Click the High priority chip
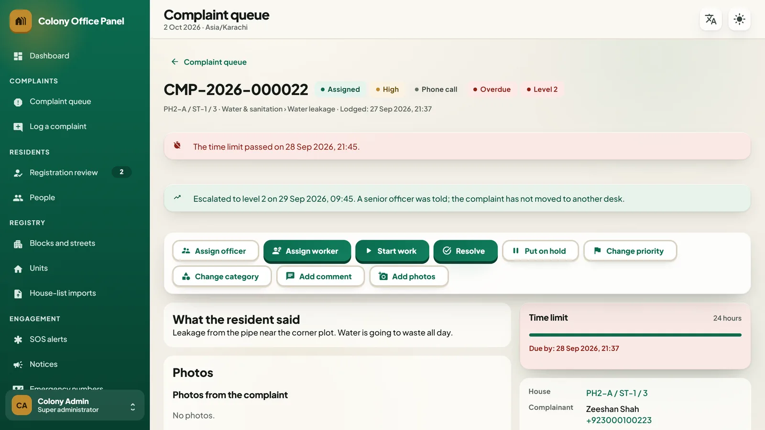The height and width of the screenshot is (430, 765). (x=387, y=89)
